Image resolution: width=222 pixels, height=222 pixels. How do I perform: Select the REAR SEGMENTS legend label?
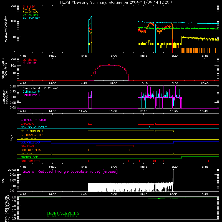point(62,216)
